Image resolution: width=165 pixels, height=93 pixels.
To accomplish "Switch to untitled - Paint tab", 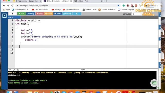I will (88, 1).
